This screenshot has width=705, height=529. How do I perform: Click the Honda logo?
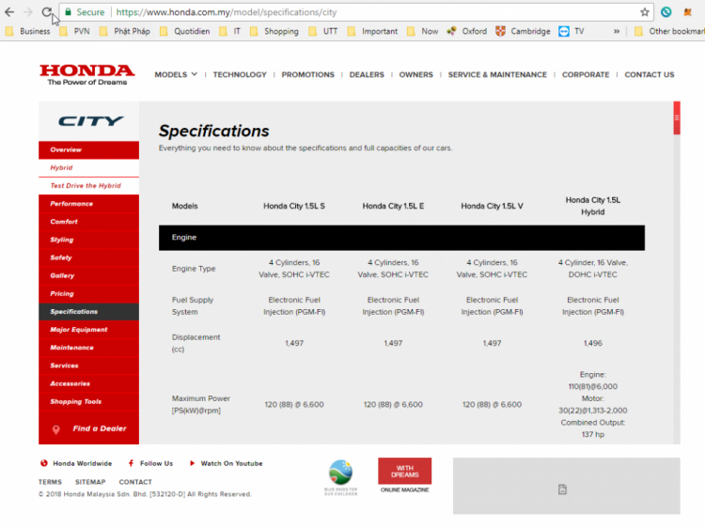point(87,74)
